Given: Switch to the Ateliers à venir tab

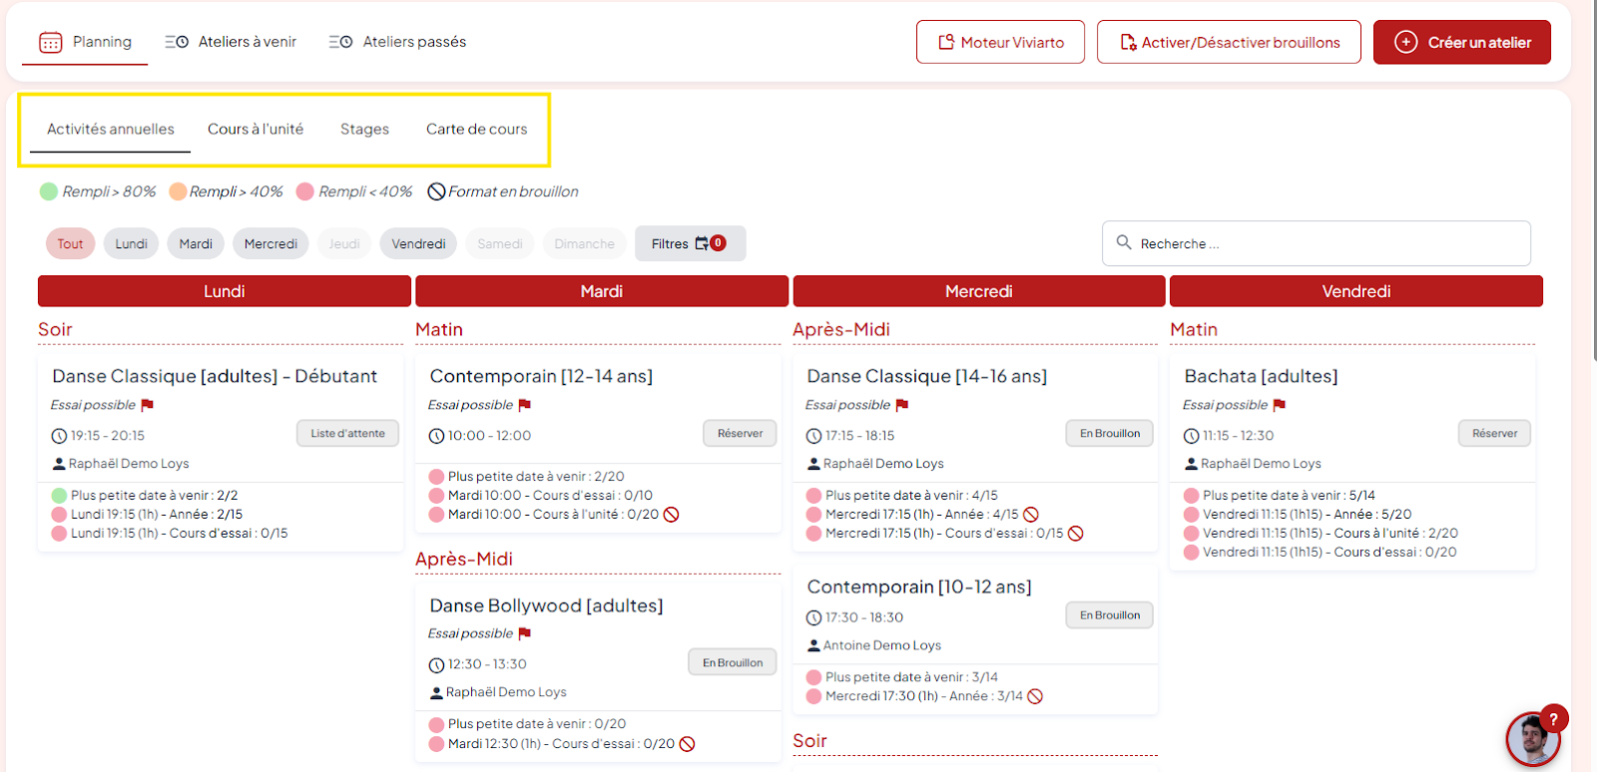Looking at the screenshot, I should (232, 42).
